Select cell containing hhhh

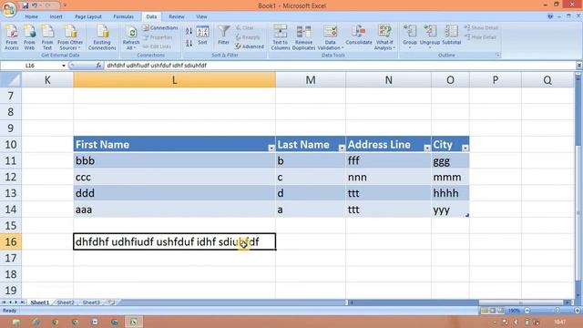(450, 193)
